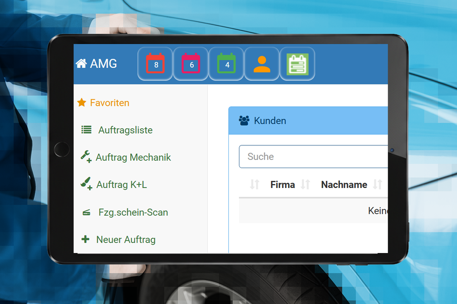Click sort arrows left of Firma
457x304 pixels.
tap(255, 184)
